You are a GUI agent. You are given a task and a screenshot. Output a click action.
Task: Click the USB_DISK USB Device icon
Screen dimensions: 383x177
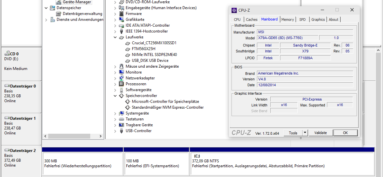tap(128, 61)
